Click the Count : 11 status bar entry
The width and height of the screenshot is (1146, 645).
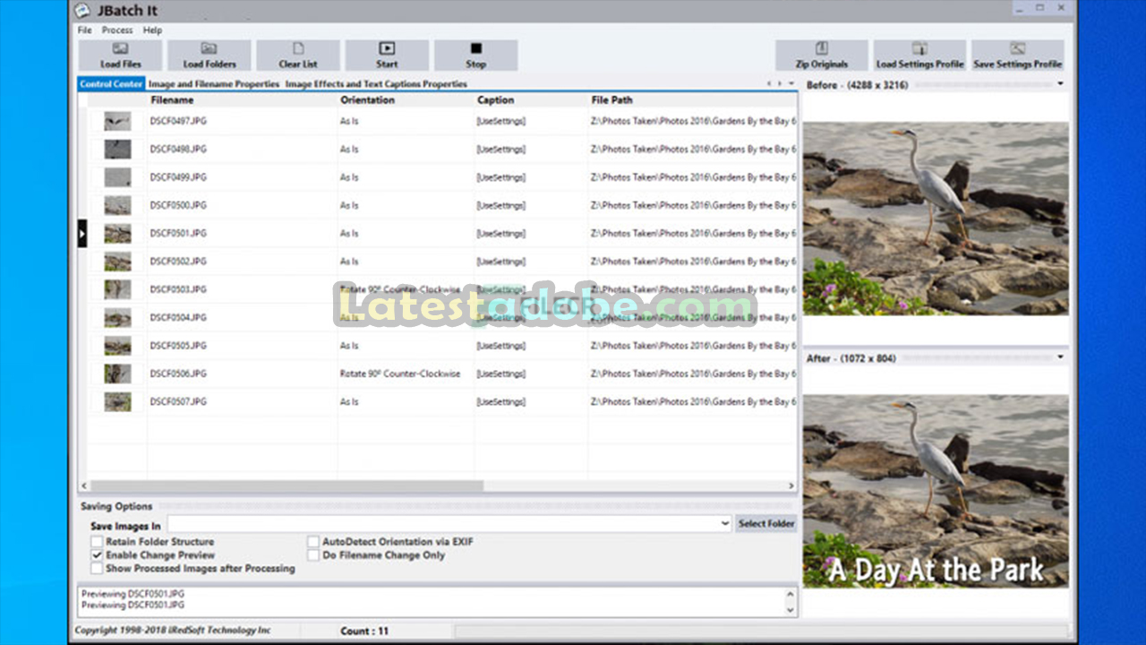coord(364,631)
